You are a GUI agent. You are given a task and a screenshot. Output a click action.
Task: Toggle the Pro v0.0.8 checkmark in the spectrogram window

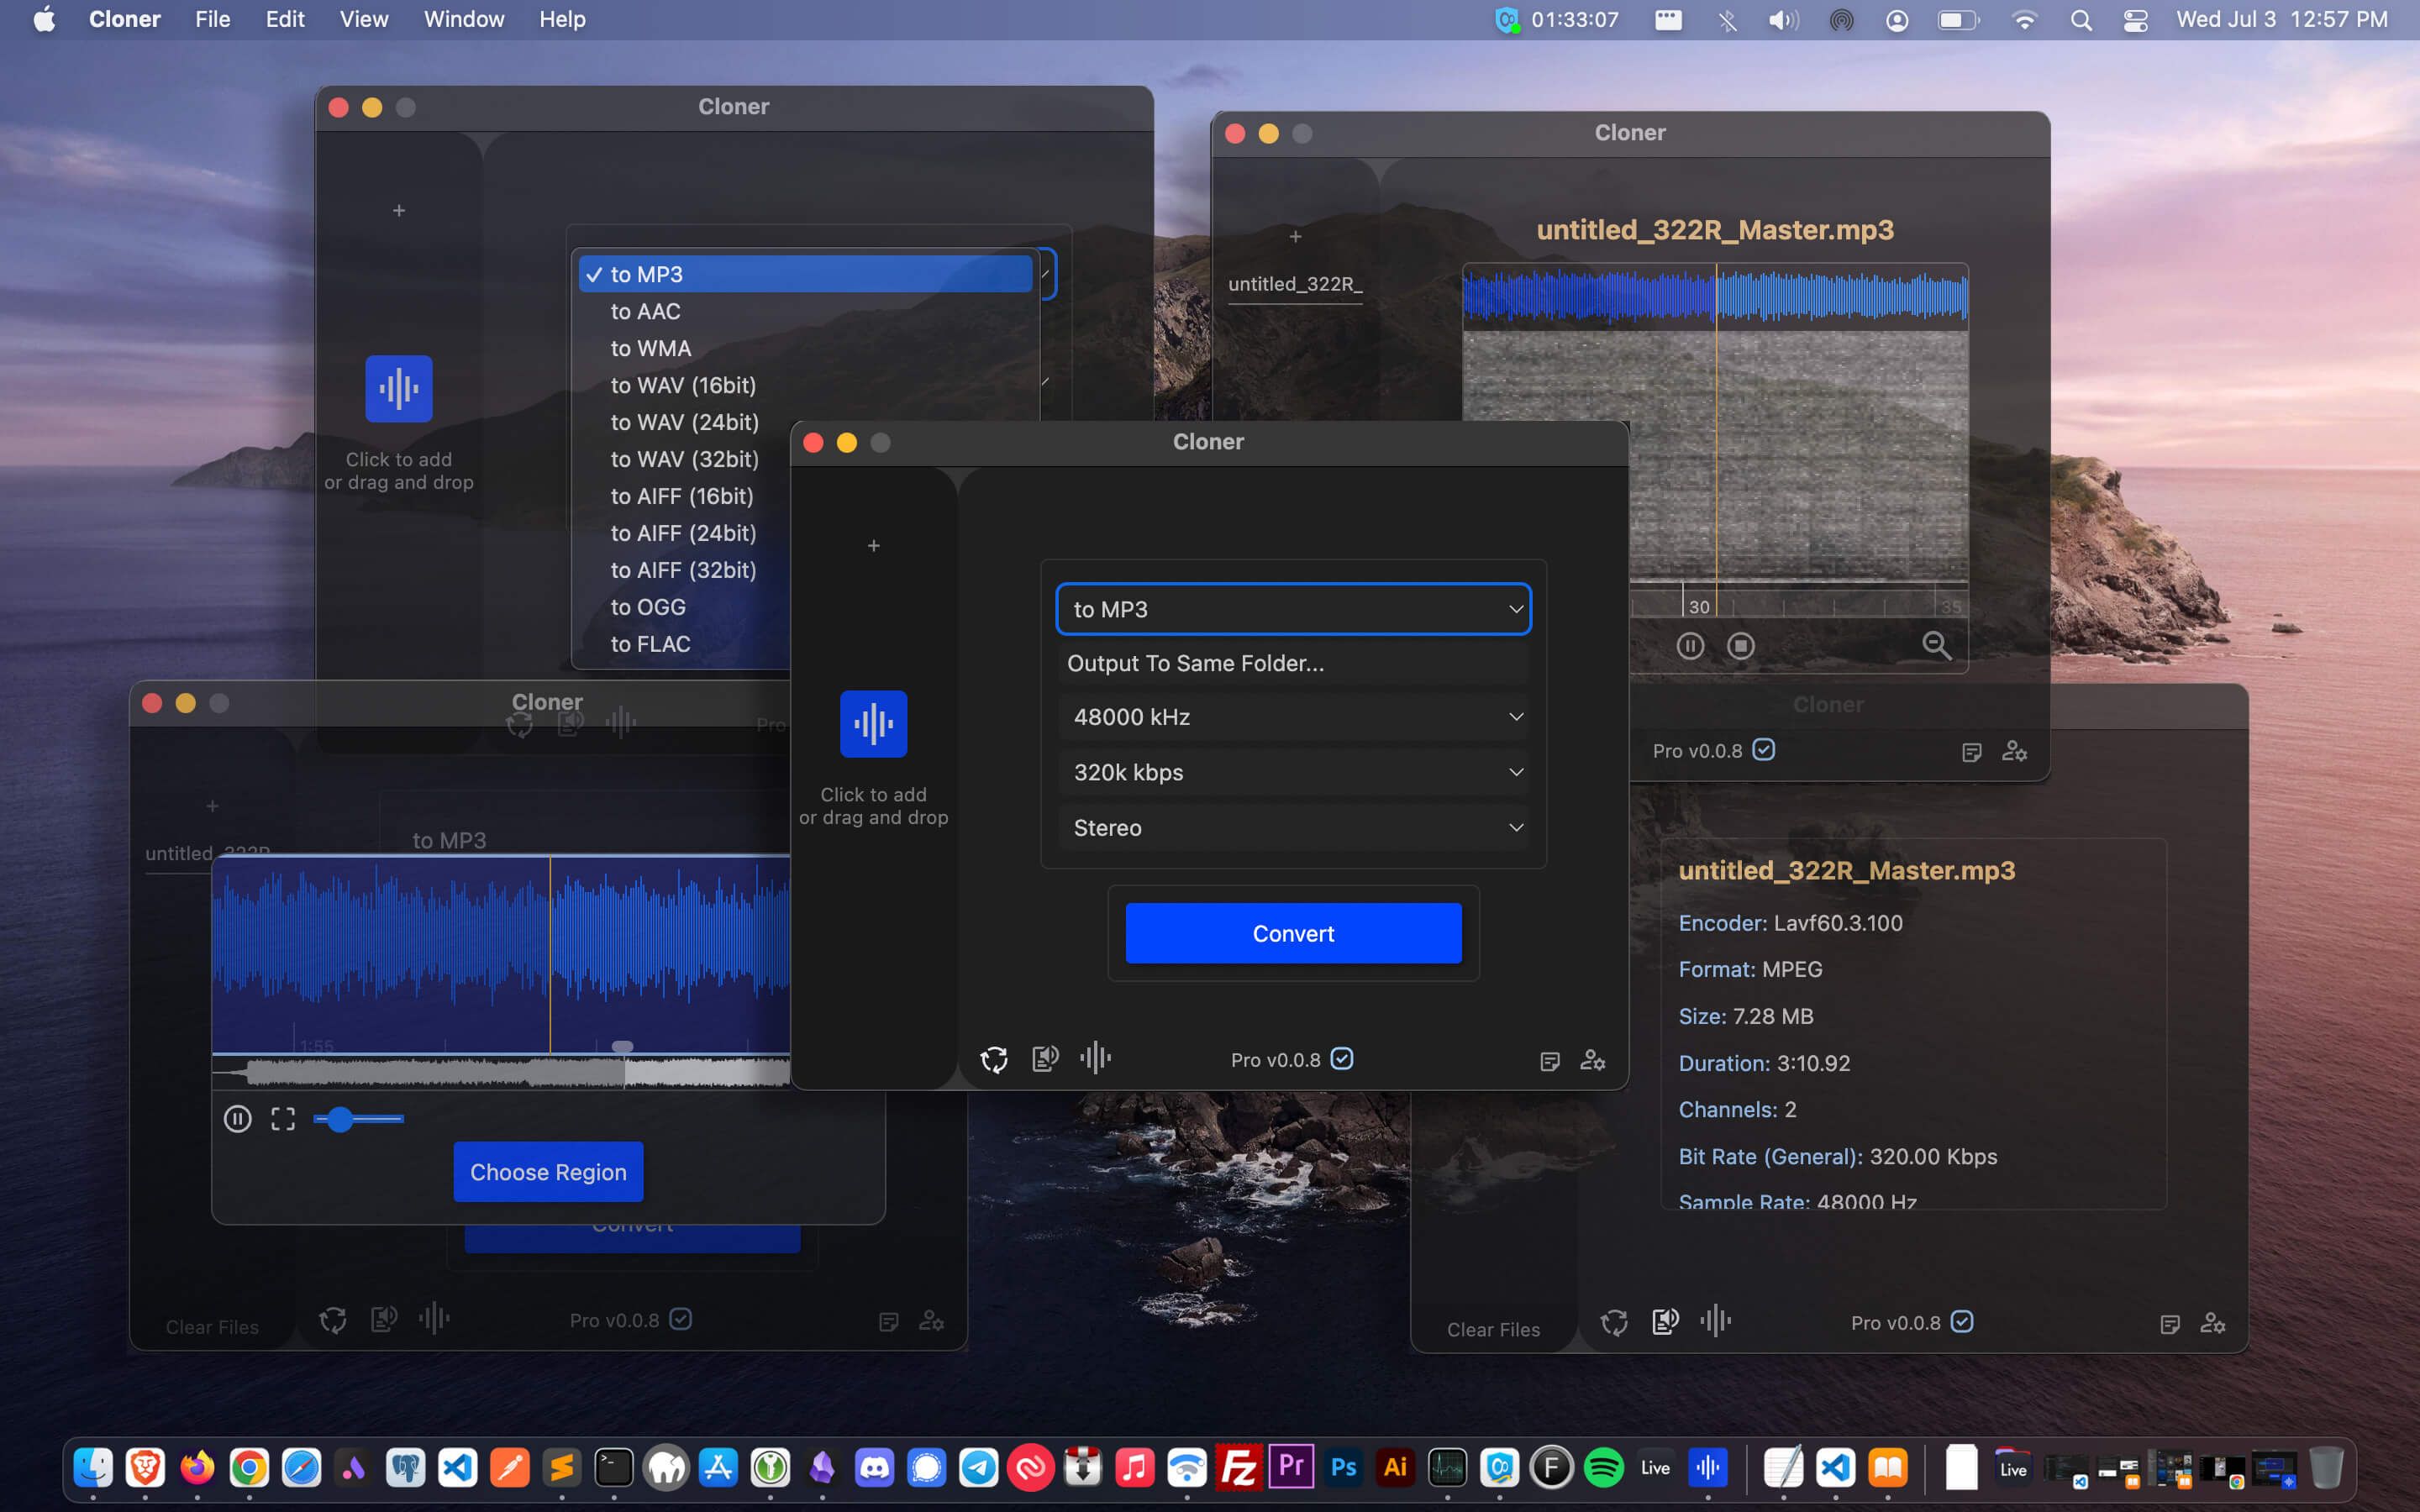click(1764, 750)
